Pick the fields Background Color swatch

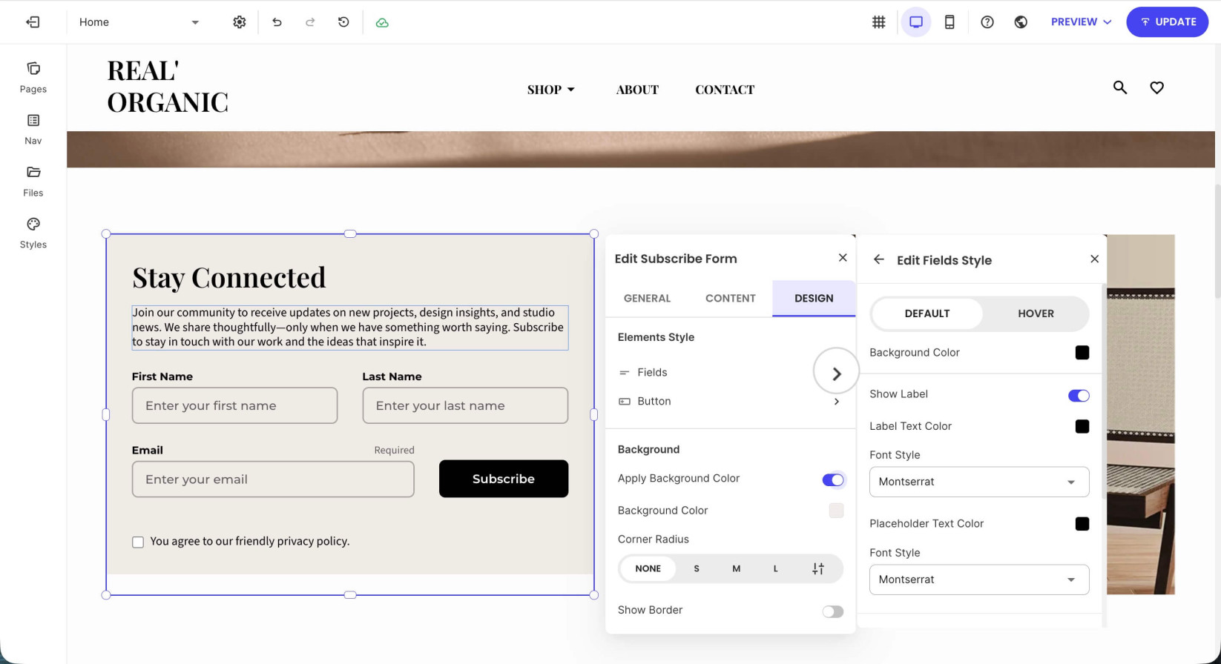tap(1082, 353)
